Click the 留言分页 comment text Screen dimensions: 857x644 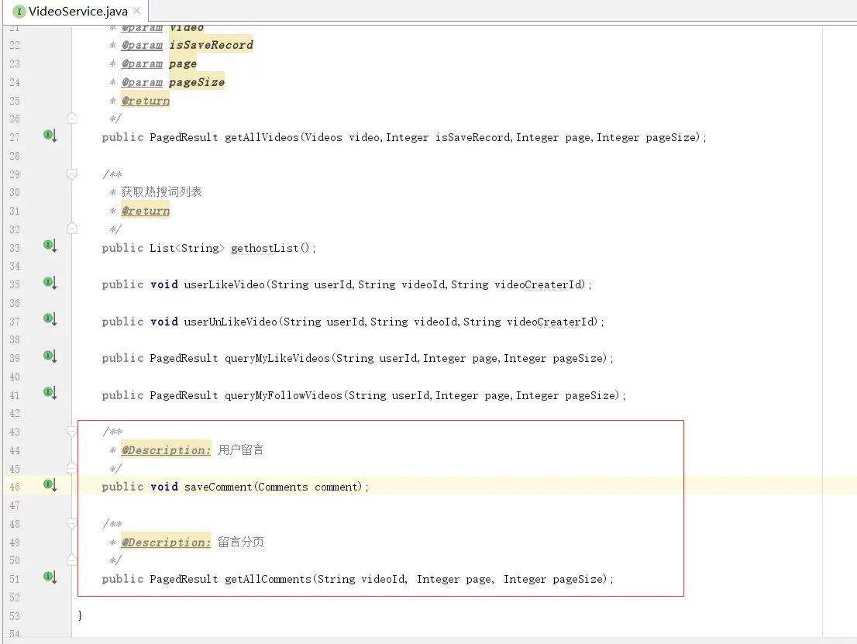241,542
